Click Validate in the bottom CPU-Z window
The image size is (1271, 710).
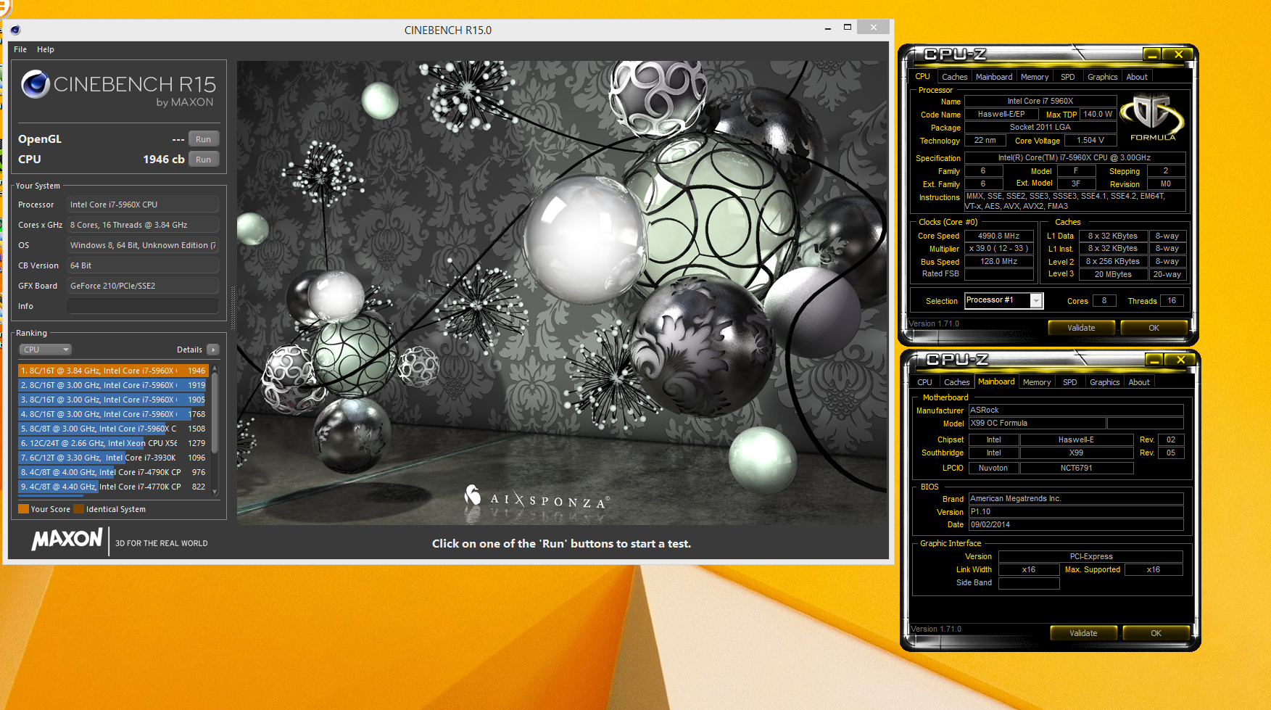pos(1083,633)
